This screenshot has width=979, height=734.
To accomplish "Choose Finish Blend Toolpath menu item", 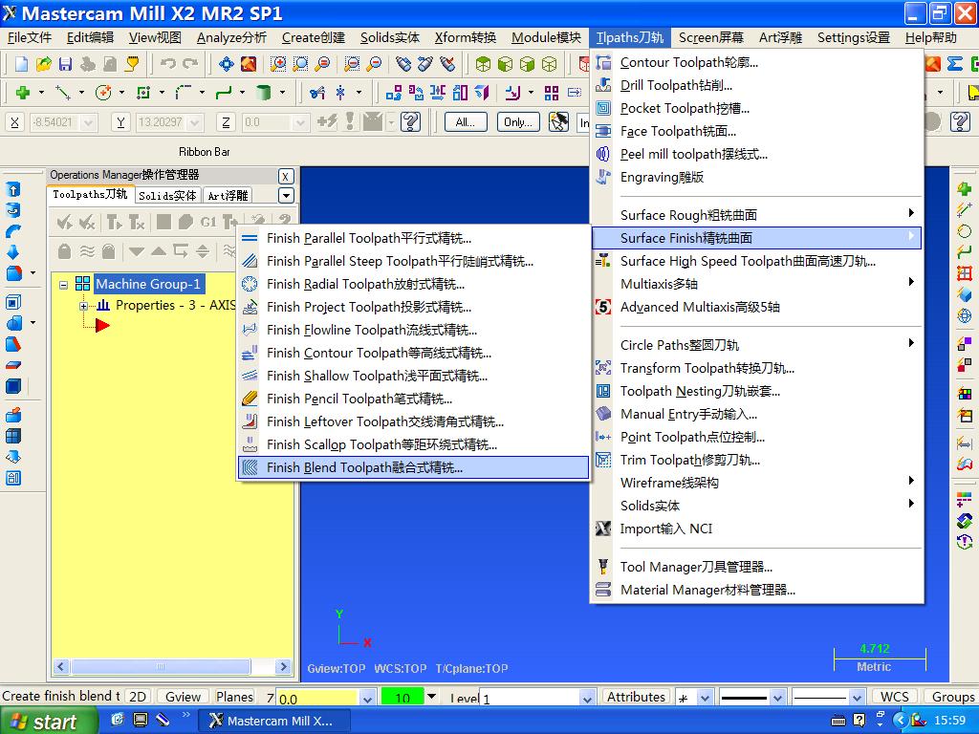I will [413, 467].
